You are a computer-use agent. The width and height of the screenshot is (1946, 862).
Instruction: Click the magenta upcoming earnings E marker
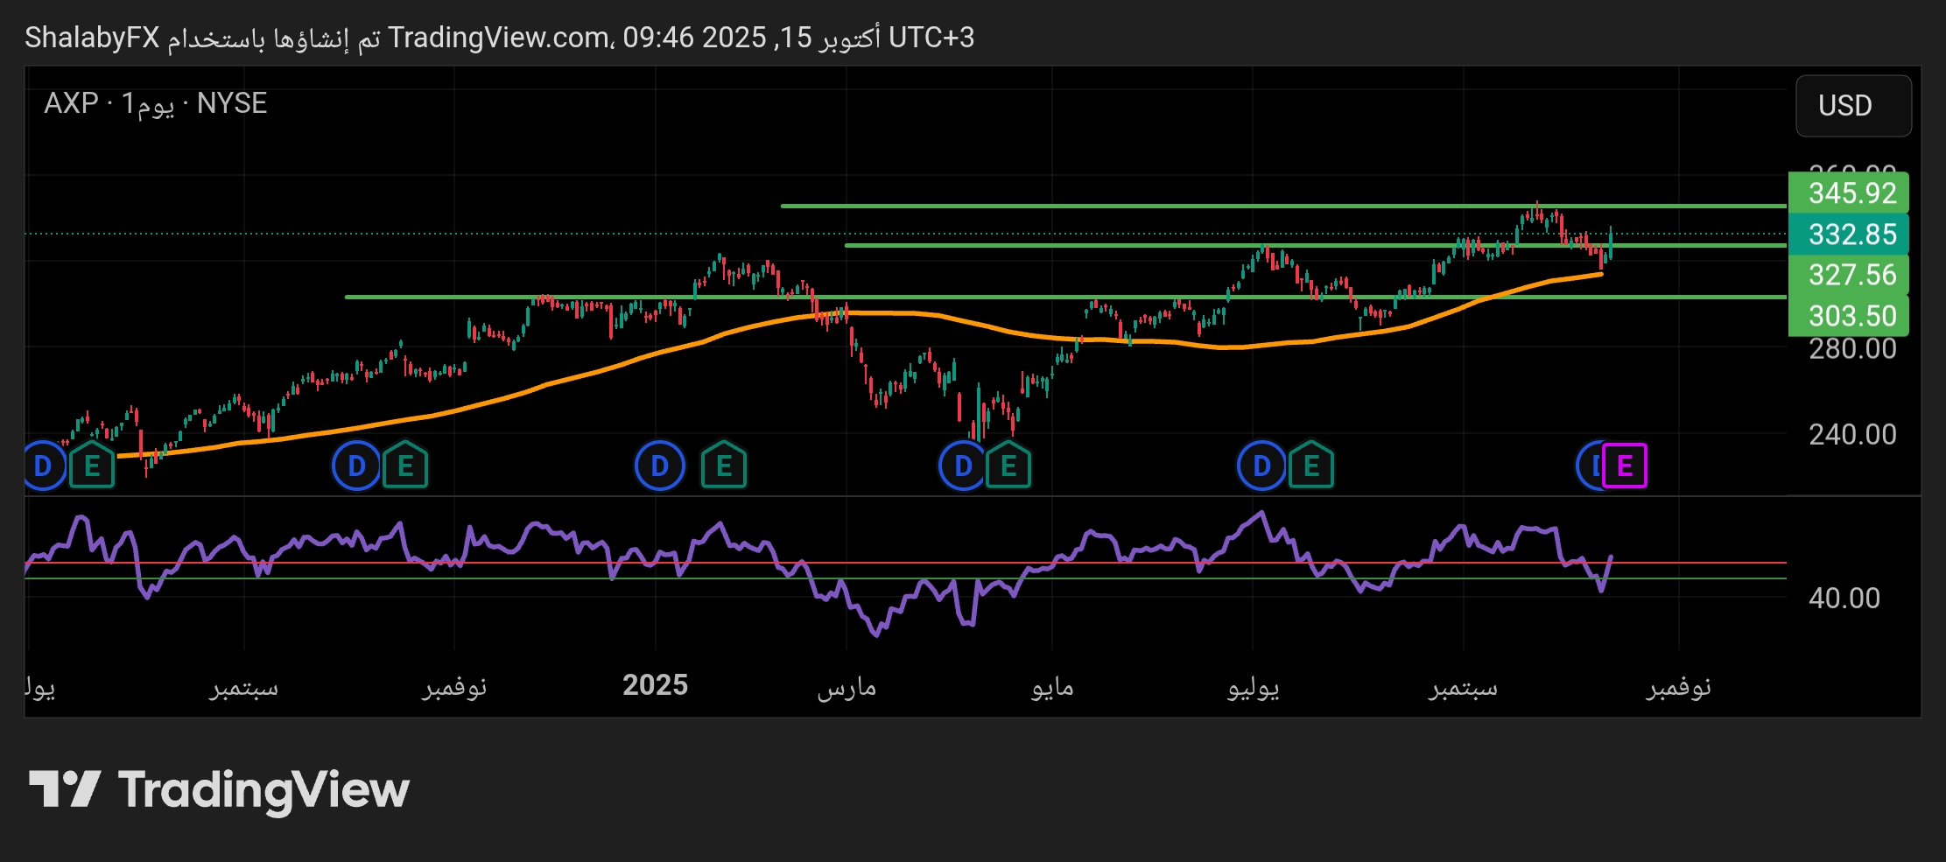(x=1625, y=466)
